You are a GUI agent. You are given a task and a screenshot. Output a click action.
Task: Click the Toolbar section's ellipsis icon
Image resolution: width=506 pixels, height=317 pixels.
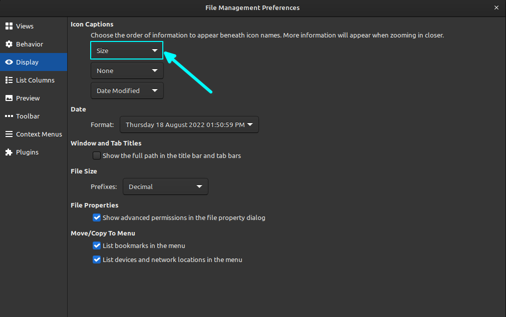pyautogui.click(x=9, y=116)
